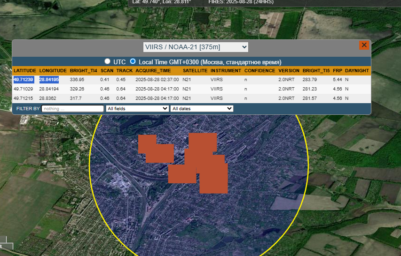Click the 2.0NRT version in 49.71215 row

[x=286, y=98]
